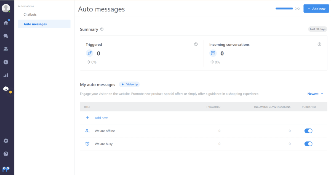The image size is (331, 175).
Task: Open the play-circle Tours icon in sidebar
Action: pyautogui.click(x=6, y=62)
